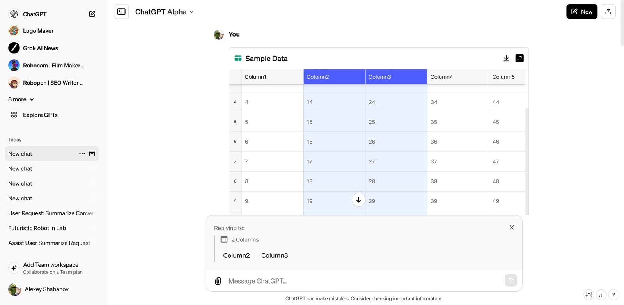624x305 pixels.
Task: Click the Message ChatGPT input field
Action: pyautogui.click(x=351, y=281)
